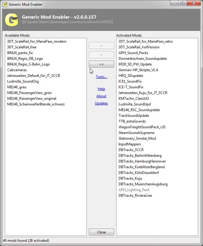Select DBTracks_RivieraLine activated mod
The image size is (203, 246).
click(135, 196)
